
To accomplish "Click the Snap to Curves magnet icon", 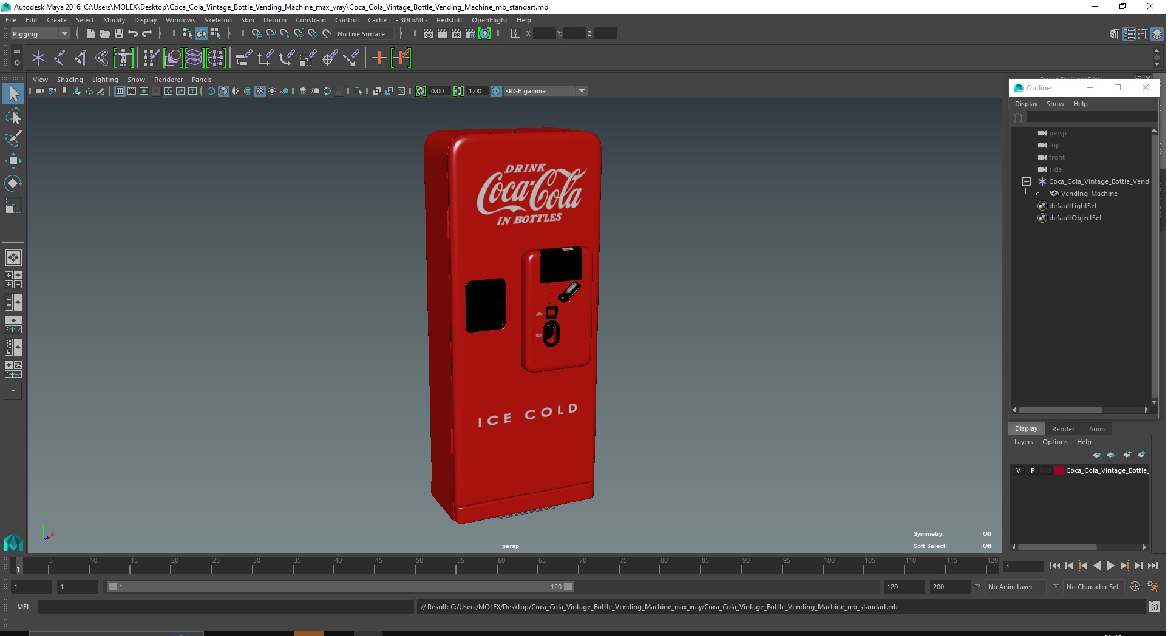I will click(x=271, y=34).
